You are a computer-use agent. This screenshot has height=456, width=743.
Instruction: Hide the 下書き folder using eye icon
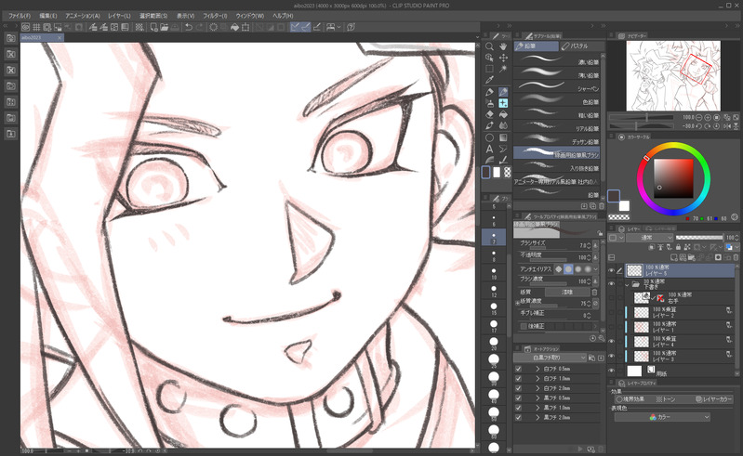coord(612,284)
